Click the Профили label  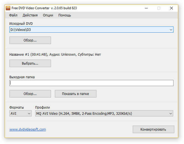tap(42, 108)
